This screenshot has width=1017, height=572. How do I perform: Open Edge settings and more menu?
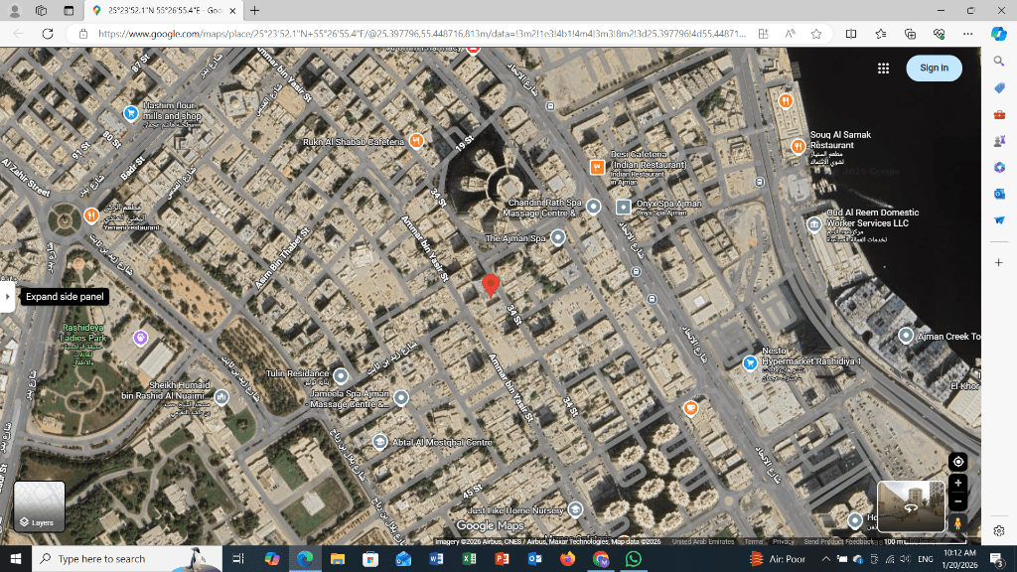pyautogui.click(x=967, y=33)
